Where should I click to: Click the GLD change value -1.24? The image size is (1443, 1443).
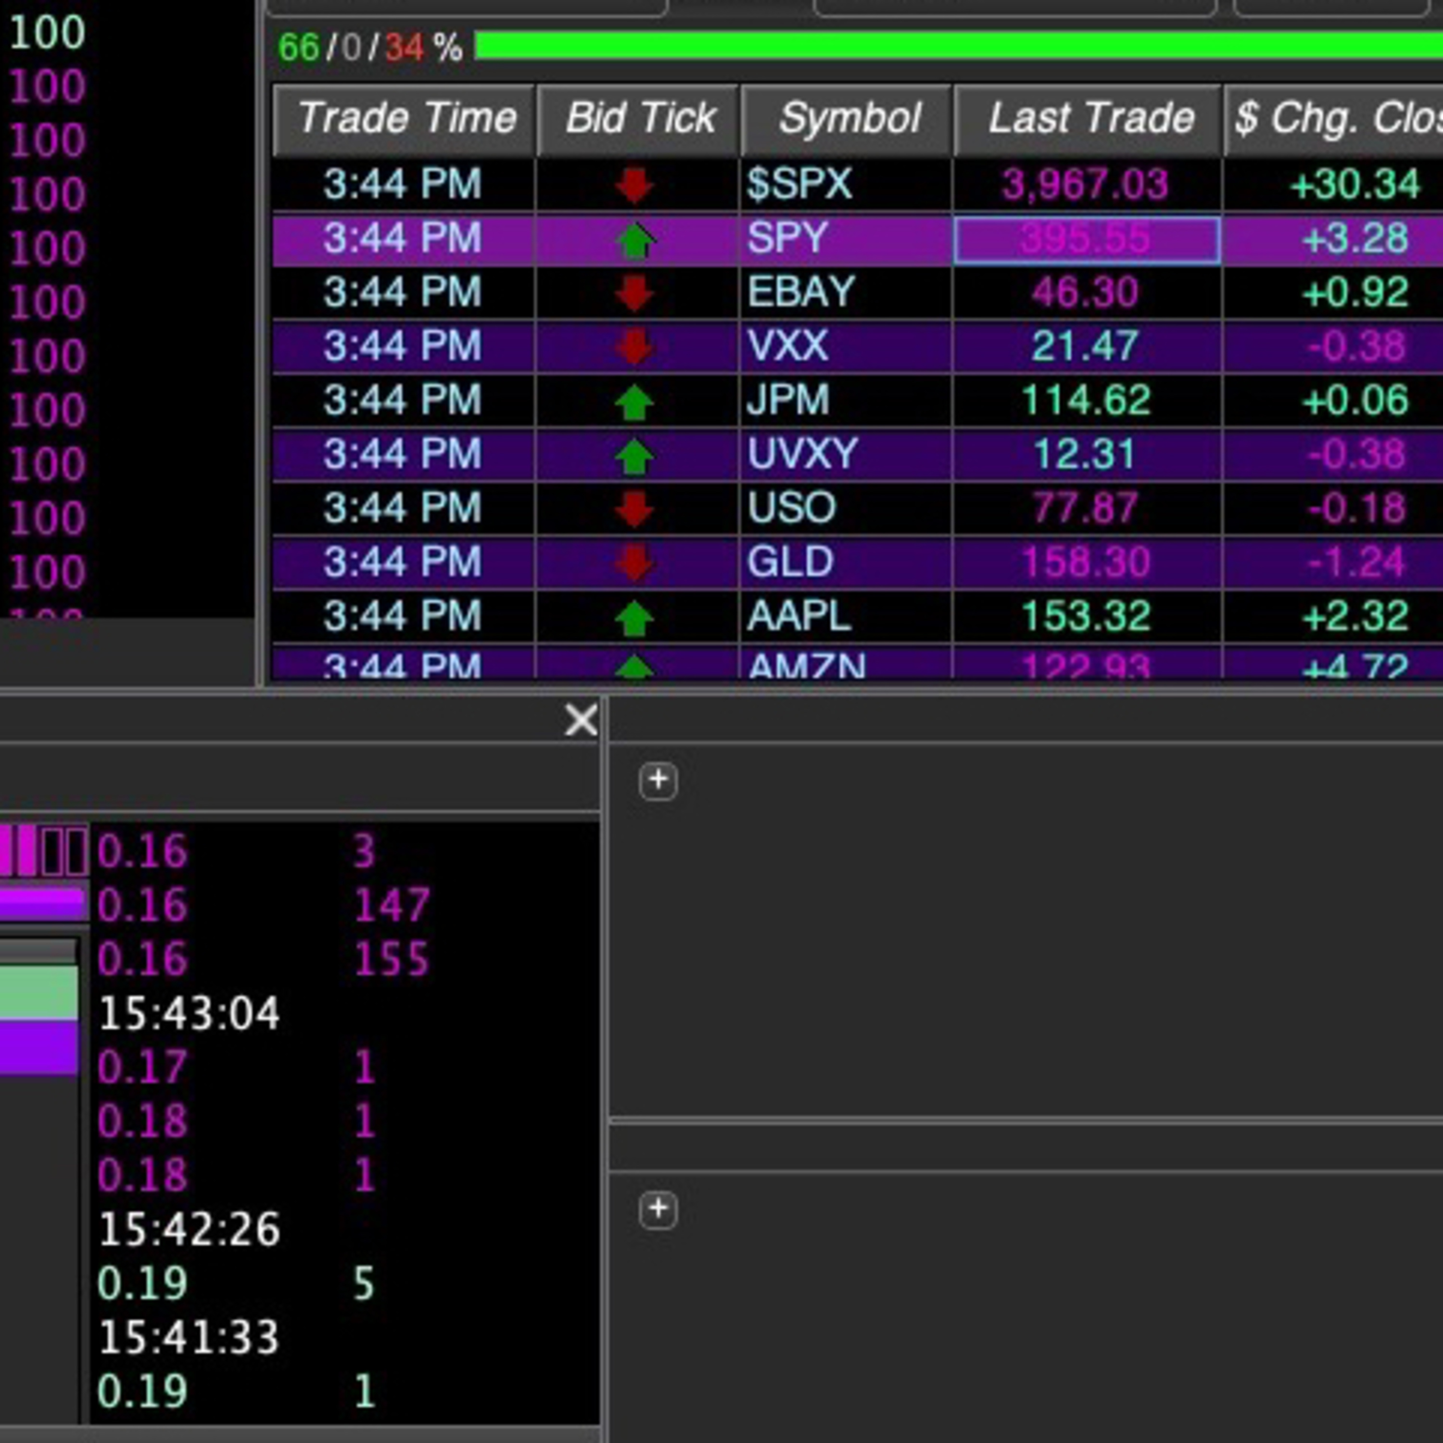pyautogui.click(x=1357, y=562)
